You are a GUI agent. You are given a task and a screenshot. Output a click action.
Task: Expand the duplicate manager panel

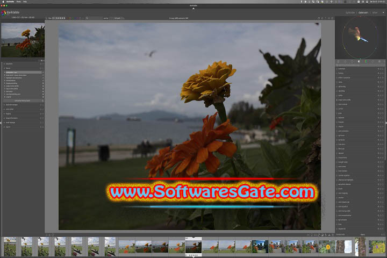coord(4,105)
